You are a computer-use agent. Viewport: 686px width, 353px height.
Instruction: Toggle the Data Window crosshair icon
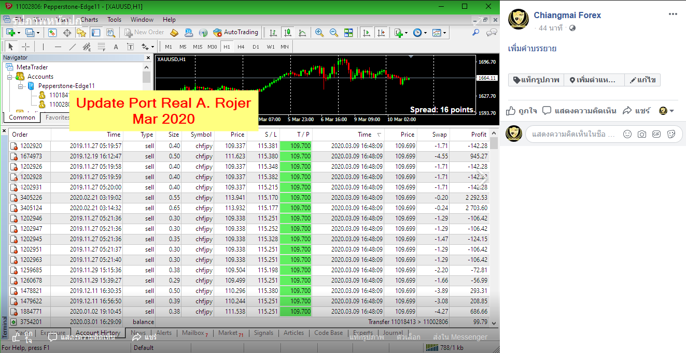67,33
